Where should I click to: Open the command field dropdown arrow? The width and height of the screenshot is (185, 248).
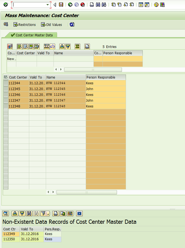point(48,5)
